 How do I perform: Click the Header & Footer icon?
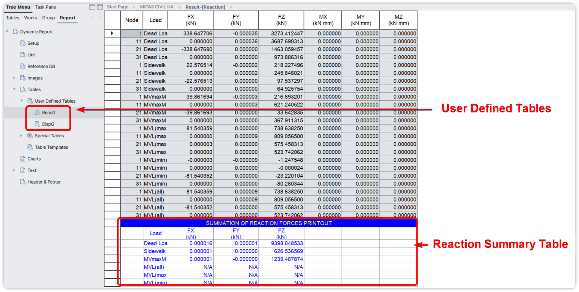pyautogui.click(x=22, y=182)
